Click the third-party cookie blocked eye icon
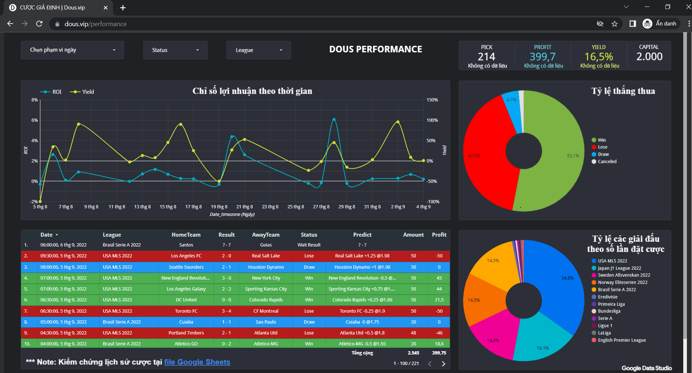692x373 pixels. click(600, 24)
